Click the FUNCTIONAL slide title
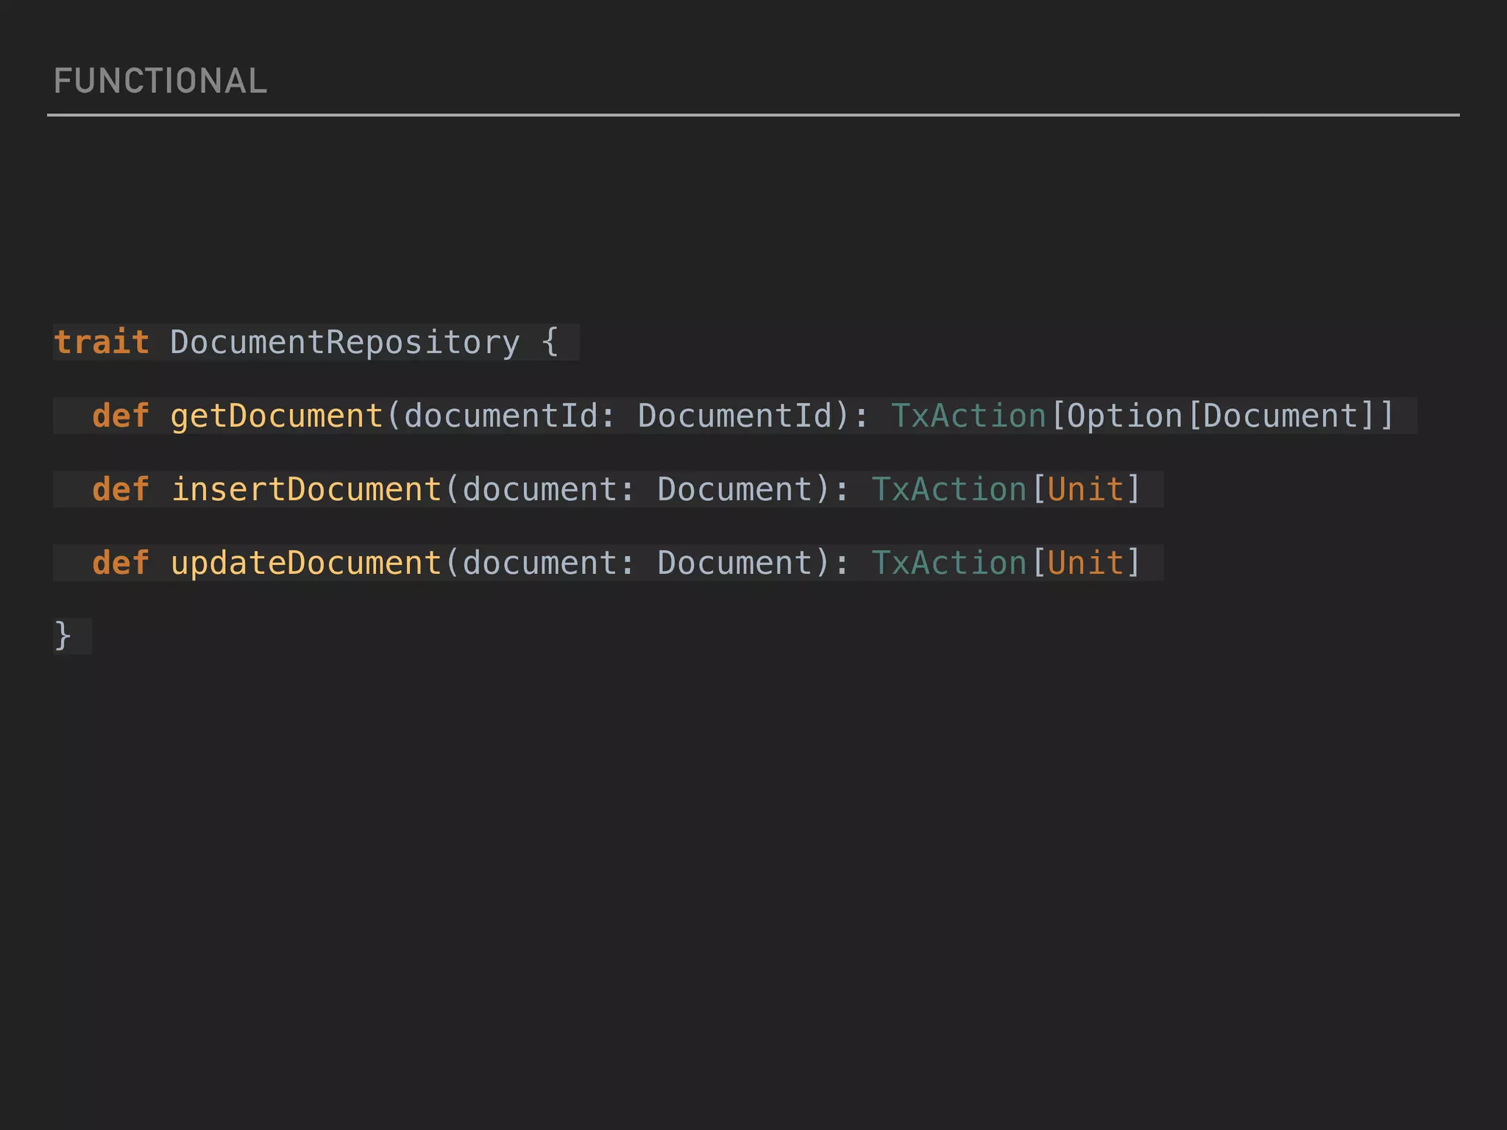 click(x=160, y=81)
